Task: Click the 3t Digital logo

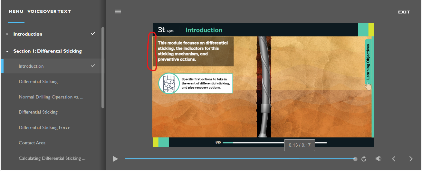Action: [x=166, y=30]
